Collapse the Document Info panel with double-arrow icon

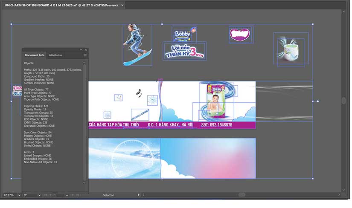[x=81, y=49]
